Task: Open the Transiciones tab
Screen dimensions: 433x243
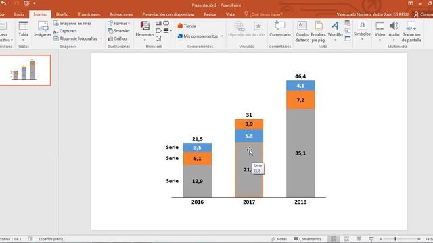Action: point(89,14)
